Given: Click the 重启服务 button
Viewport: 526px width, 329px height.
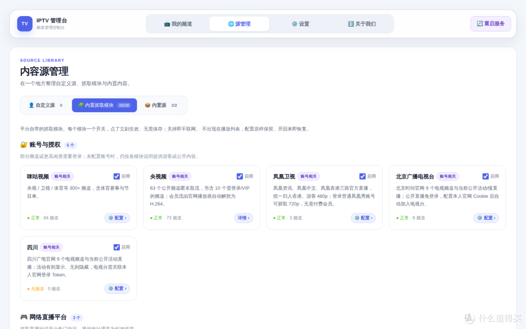Looking at the screenshot, I should (490, 23).
